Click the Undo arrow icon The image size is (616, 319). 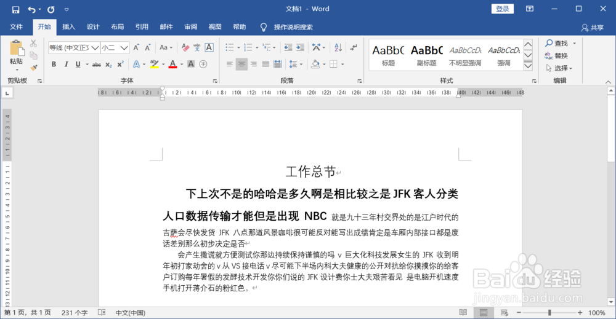coord(31,9)
